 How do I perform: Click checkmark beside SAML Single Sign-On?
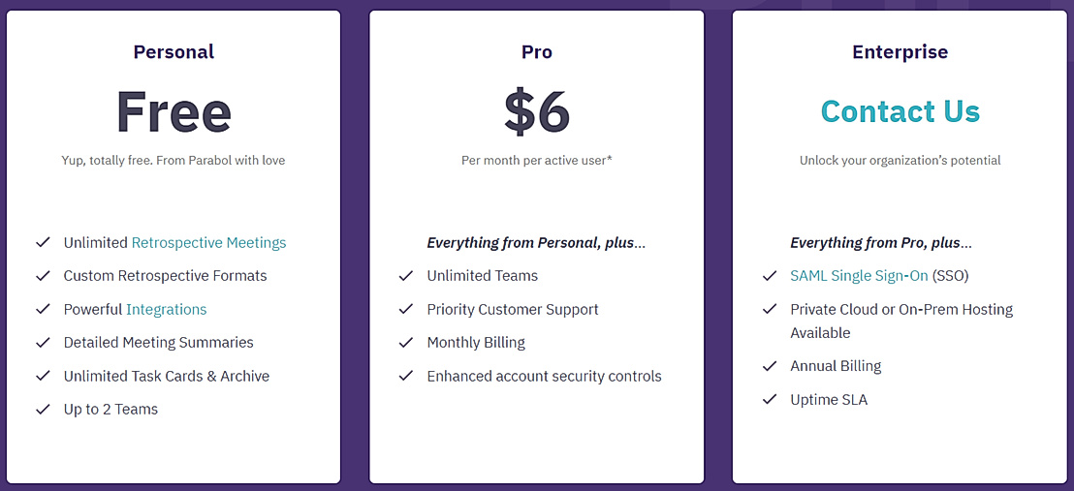click(x=770, y=276)
